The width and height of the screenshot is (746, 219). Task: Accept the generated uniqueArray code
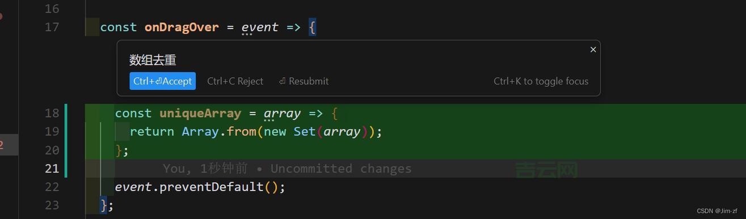[x=162, y=81]
